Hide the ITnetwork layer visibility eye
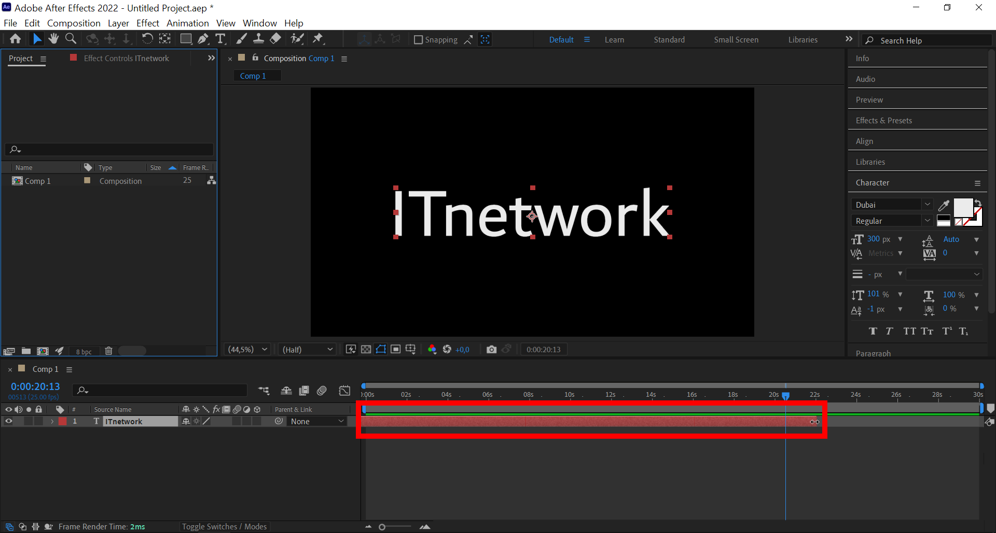996x533 pixels. [8, 421]
